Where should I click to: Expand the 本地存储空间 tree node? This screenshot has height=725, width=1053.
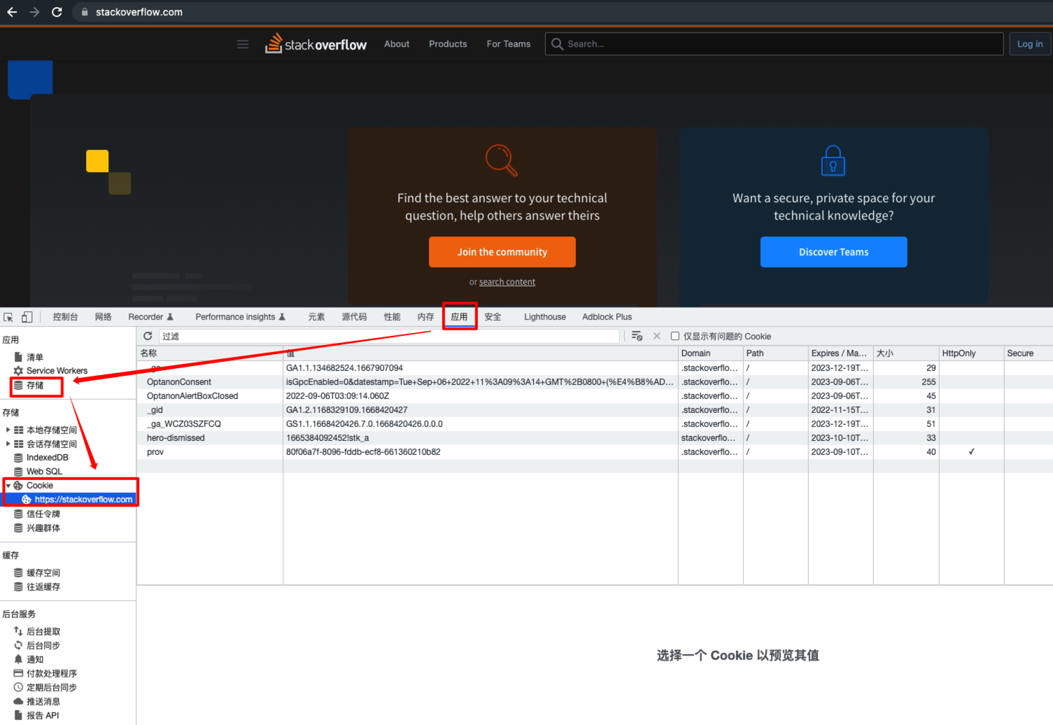[x=8, y=430]
